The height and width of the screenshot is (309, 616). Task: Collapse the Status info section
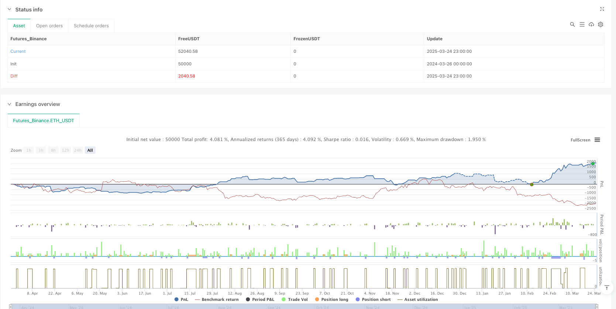(9, 9)
